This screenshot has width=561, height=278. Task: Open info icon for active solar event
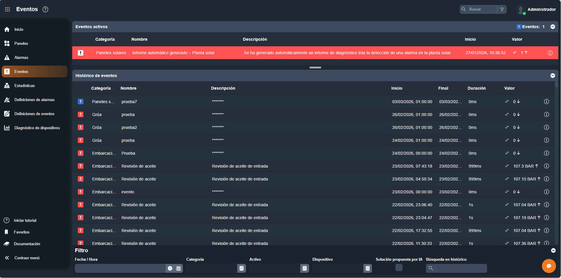tap(550, 53)
